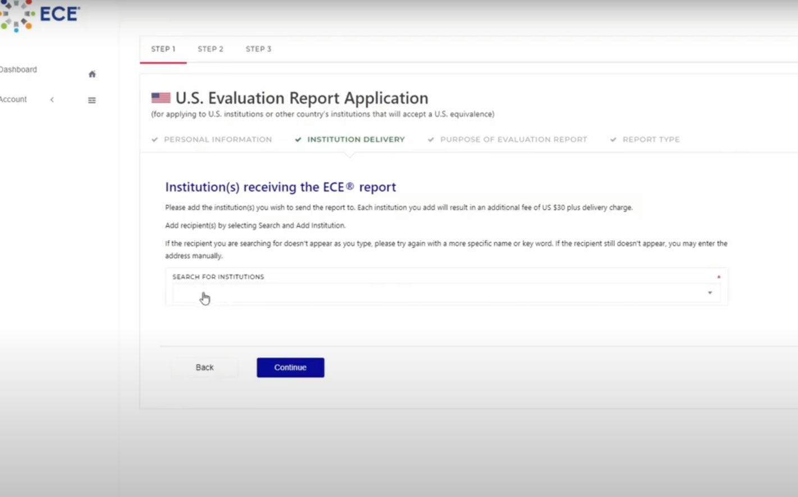Go to Personal Information section
Image resolution: width=798 pixels, height=497 pixels.
[x=218, y=139]
